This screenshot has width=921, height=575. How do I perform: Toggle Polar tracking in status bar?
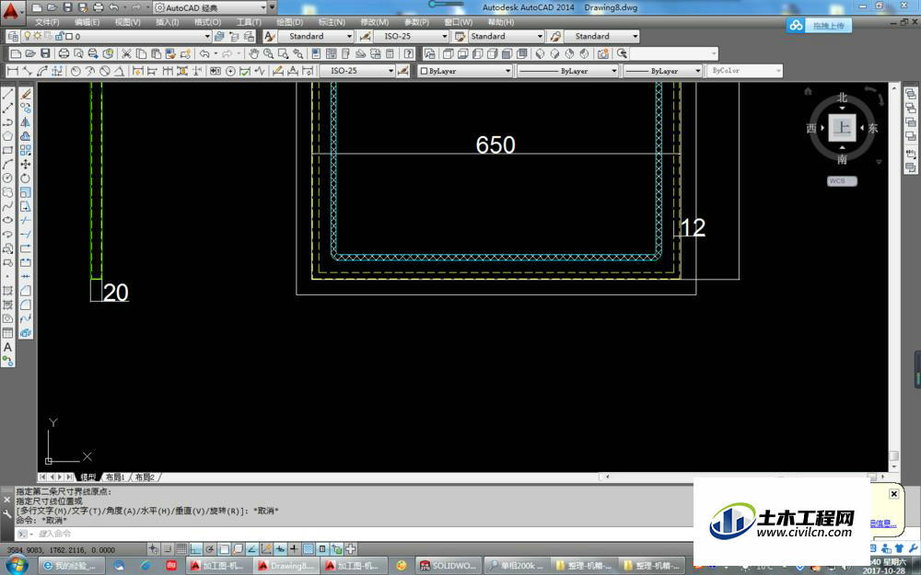click(x=210, y=549)
